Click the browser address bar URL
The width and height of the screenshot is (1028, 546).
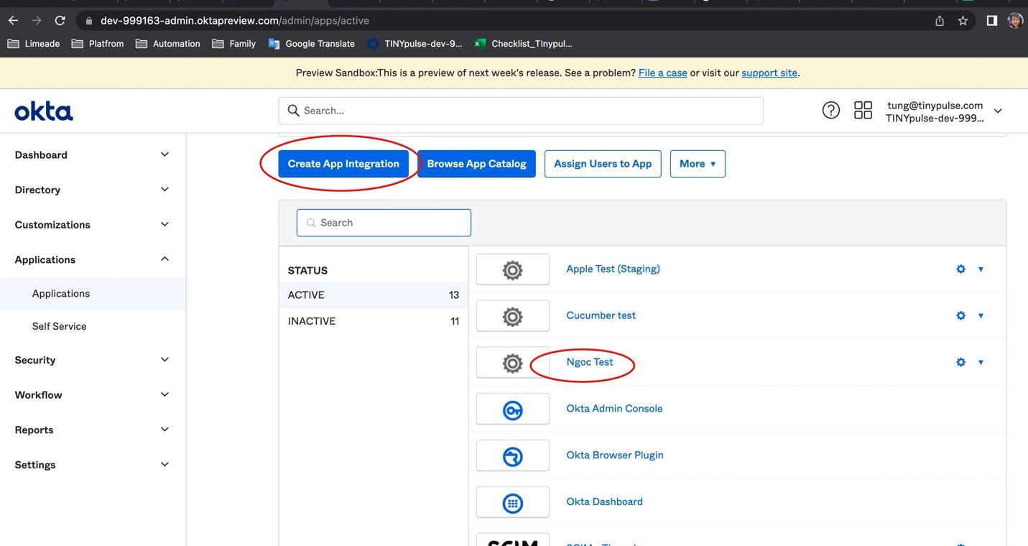235,21
